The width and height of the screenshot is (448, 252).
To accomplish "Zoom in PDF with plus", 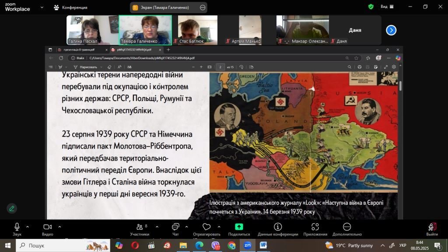I will pos(201,67).
